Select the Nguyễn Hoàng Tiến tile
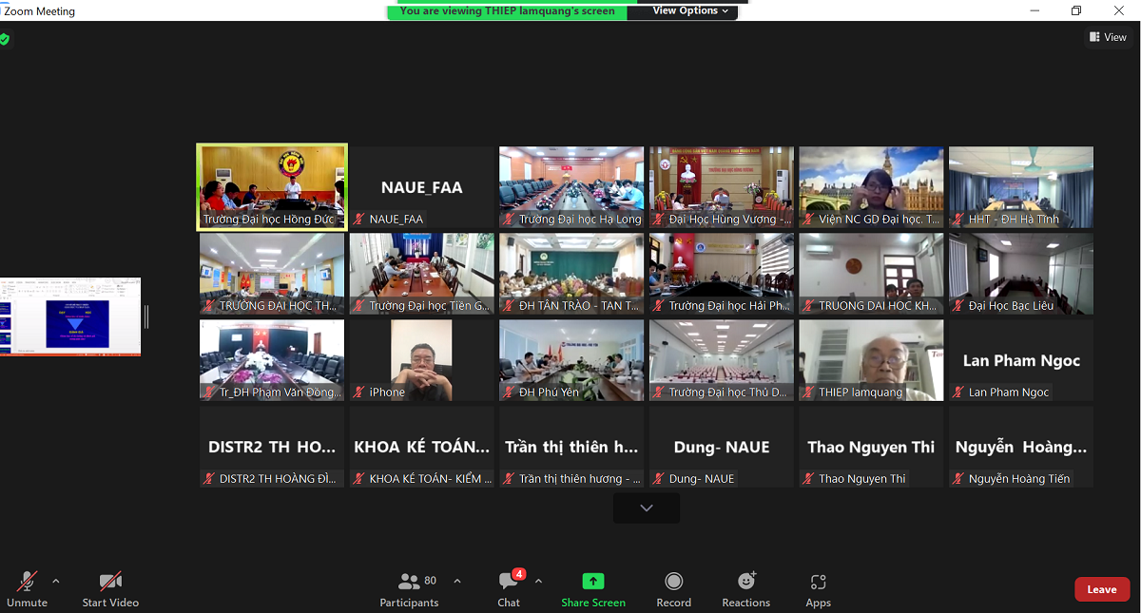Image resolution: width=1141 pixels, height=613 pixels. pyautogui.click(x=1021, y=447)
